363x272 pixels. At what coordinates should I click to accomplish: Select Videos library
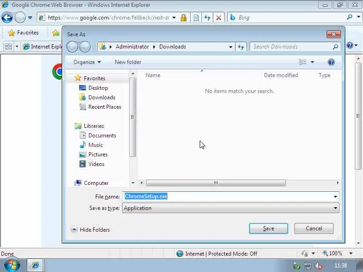click(x=96, y=164)
